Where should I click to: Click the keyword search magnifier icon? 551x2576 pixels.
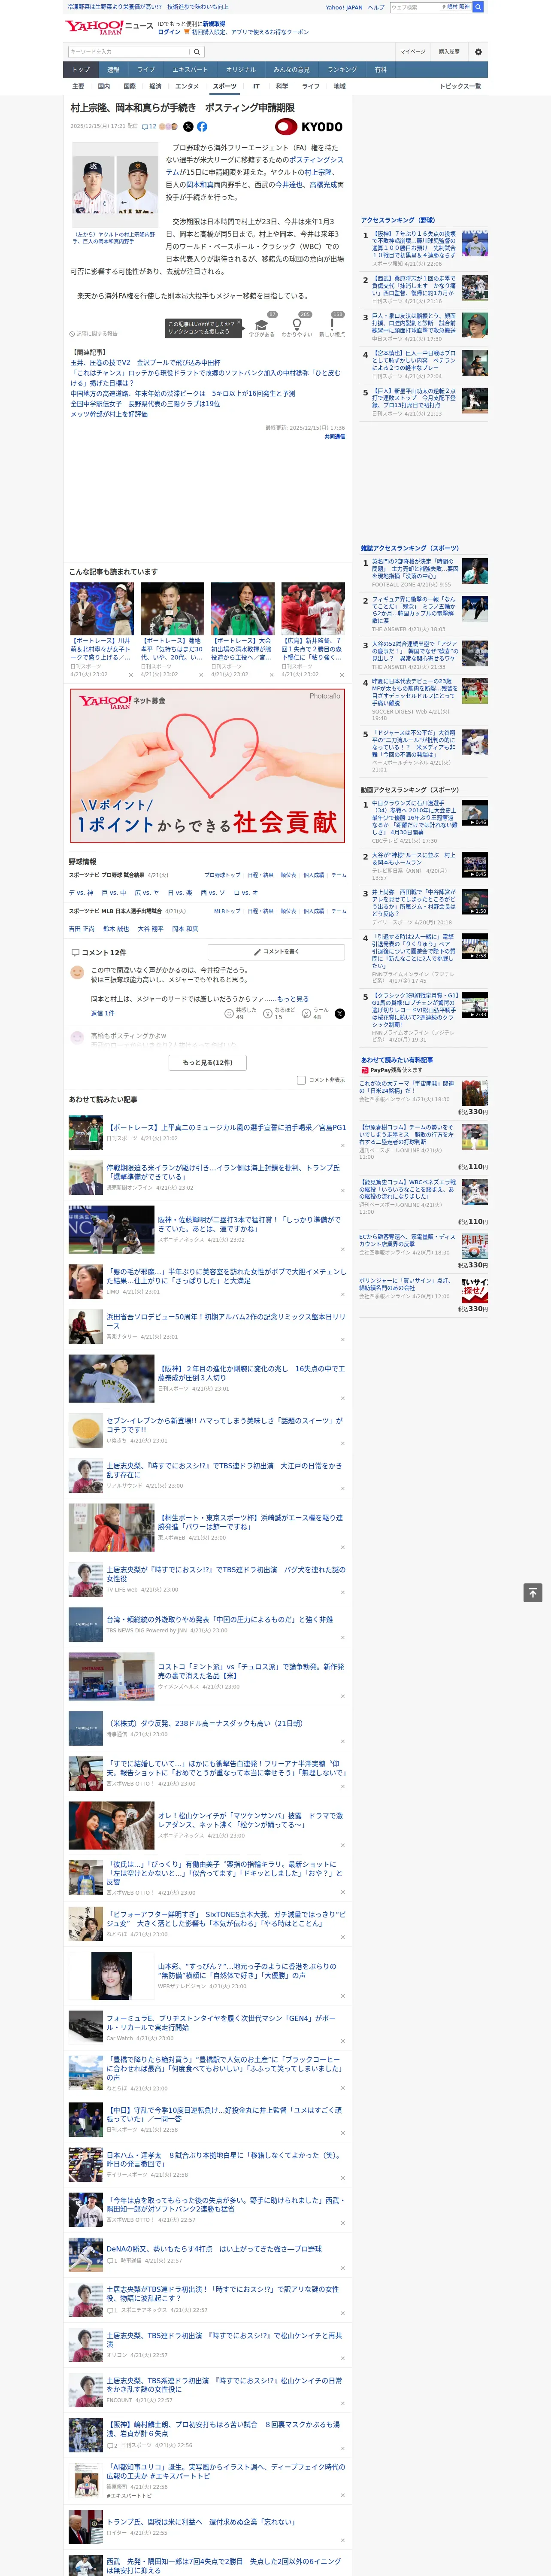coord(197,52)
